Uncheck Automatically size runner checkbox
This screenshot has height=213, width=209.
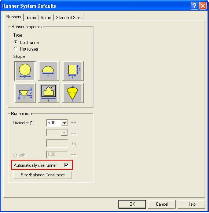(x=66, y=165)
